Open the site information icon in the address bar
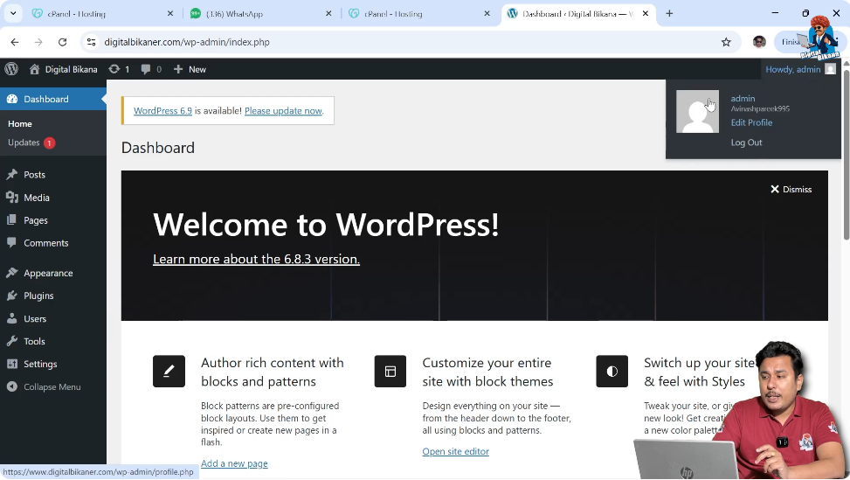This screenshot has height=480, width=850. [x=91, y=42]
